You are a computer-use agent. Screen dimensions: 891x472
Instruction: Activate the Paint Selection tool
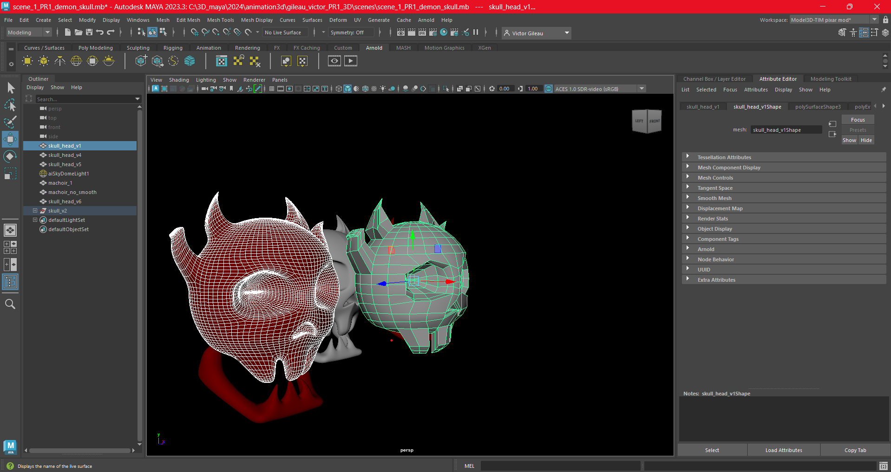[x=10, y=122]
